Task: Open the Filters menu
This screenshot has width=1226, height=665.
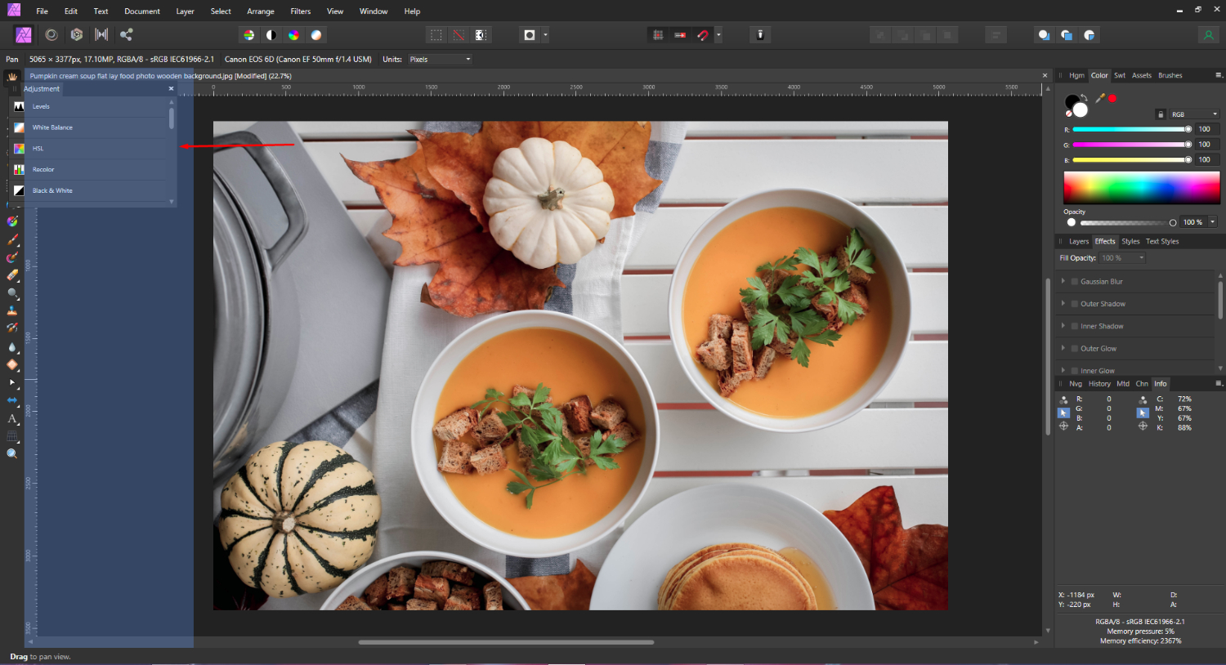Action: 301,11
